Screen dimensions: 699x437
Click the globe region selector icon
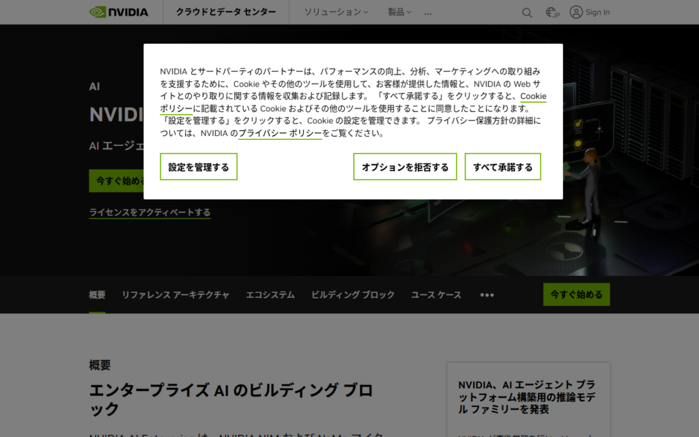(552, 12)
